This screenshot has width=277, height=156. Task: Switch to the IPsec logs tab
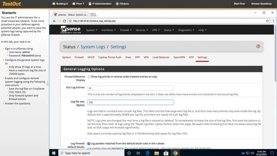pos(128,57)
